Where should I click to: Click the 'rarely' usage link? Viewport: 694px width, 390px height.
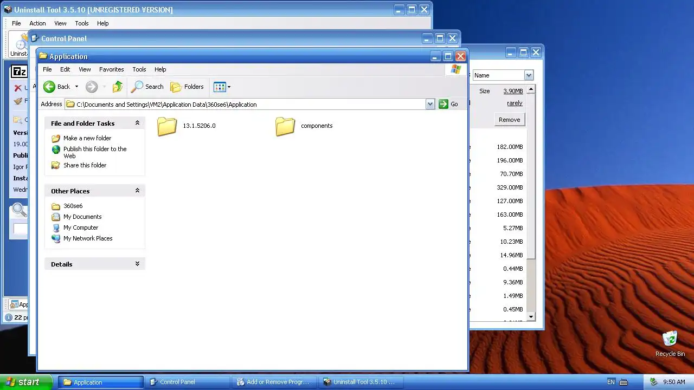(x=515, y=103)
